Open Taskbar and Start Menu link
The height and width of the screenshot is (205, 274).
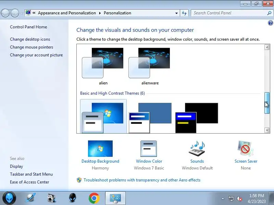tap(31, 174)
